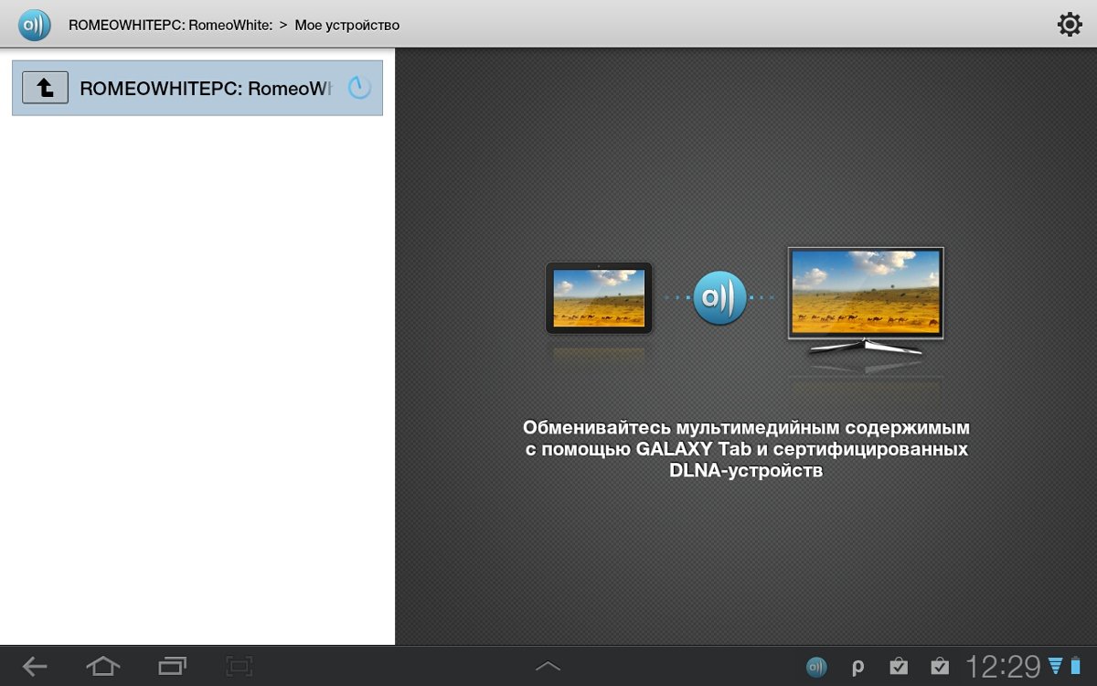
Task: Open second Play Store update notification
Action: [939, 667]
